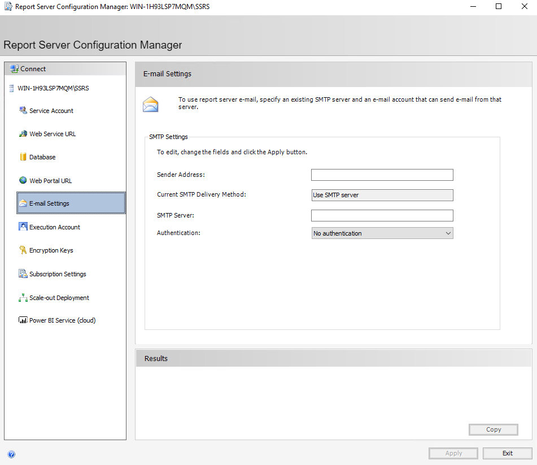This screenshot has height=465, width=537.
Task: Click the Copy button in Results
Action: 493,429
